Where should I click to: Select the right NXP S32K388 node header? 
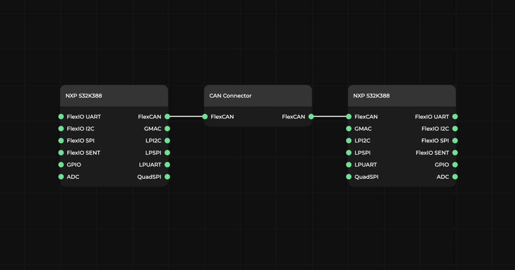click(401, 96)
